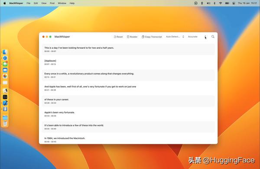The image size is (260, 169).
Task: Open the Apple menu
Action: [x=4, y=3]
